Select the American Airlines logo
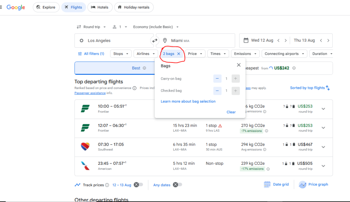This screenshot has width=350, height=202. coord(85,166)
